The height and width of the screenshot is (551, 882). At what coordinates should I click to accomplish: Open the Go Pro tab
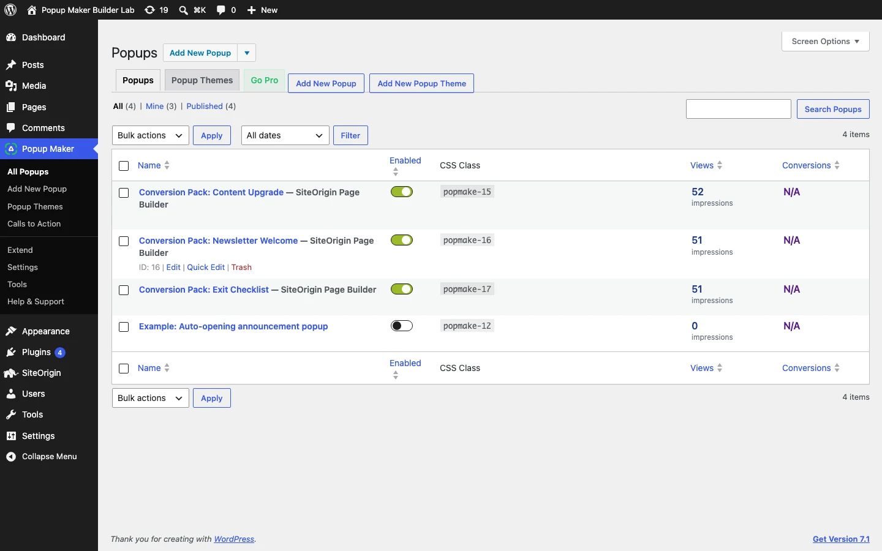[x=265, y=80]
